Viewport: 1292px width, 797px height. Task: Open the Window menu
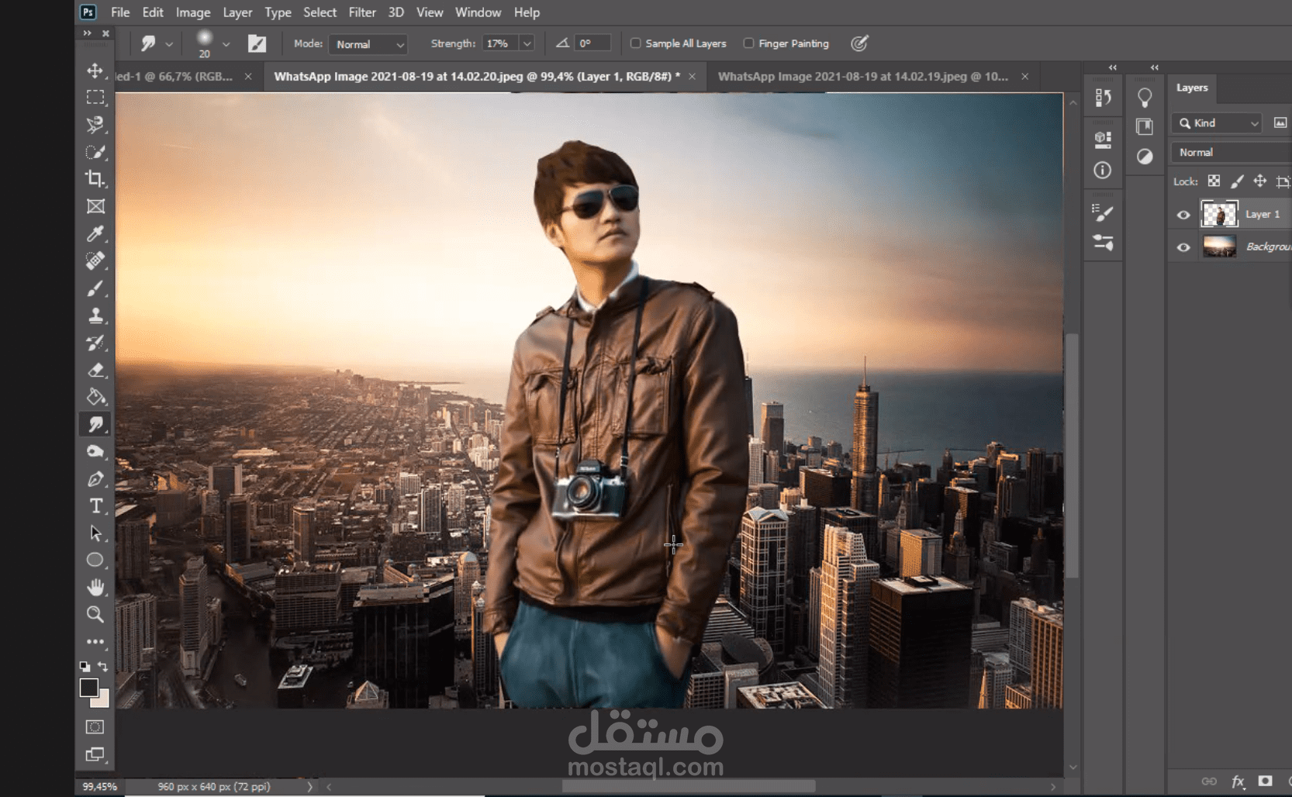tap(478, 12)
